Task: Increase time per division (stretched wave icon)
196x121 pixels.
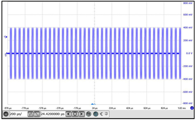Action: point(37,114)
